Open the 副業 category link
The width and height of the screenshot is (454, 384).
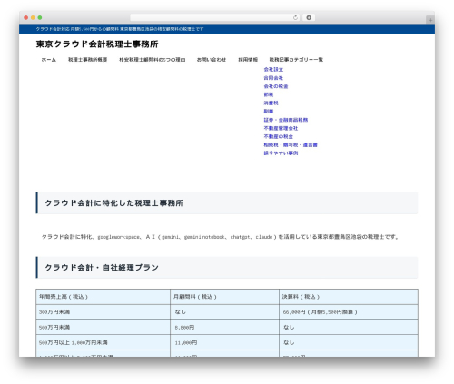269,112
